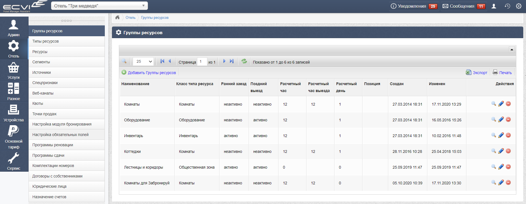Edit the Коттеджи row
Viewport: 526px width, 204px height.
point(501,151)
